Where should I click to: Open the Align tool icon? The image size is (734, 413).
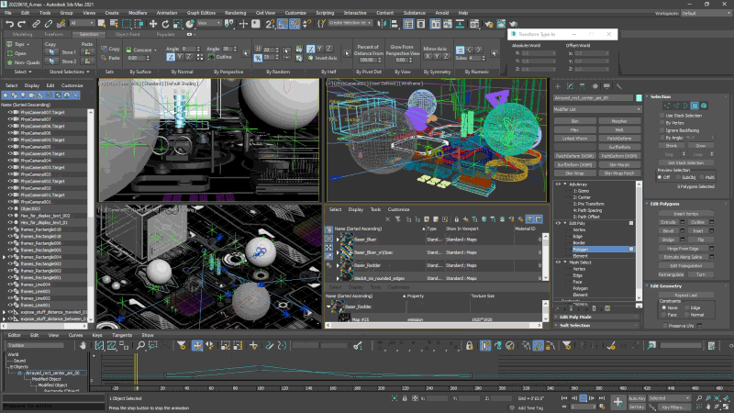click(395, 24)
